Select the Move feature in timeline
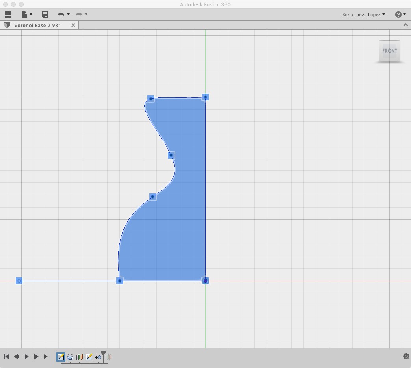Image resolution: width=411 pixels, height=368 pixels. 98,357
